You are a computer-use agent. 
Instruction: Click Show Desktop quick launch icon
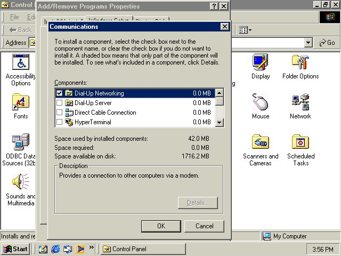pos(43,249)
